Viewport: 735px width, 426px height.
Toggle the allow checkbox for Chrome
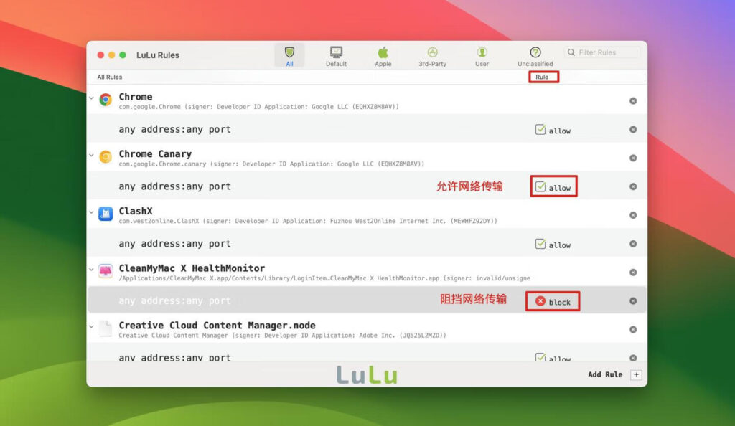(x=539, y=130)
